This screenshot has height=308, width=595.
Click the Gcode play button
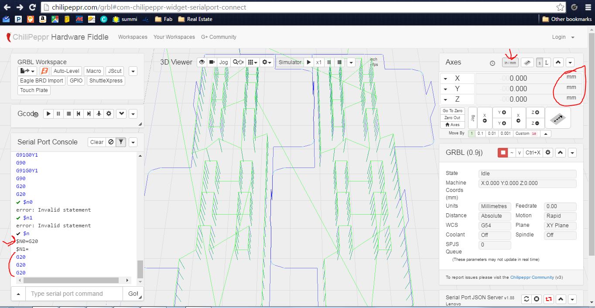pyautogui.click(x=48, y=114)
